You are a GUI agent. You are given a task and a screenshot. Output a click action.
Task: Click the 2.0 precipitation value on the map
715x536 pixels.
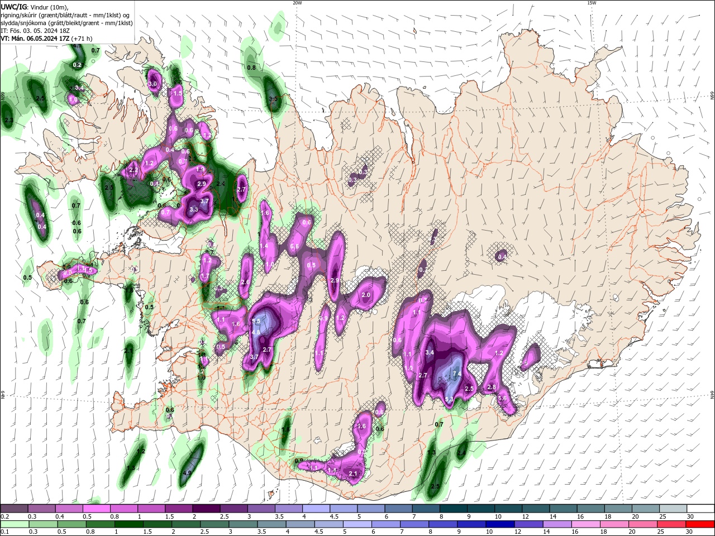[x=366, y=295]
